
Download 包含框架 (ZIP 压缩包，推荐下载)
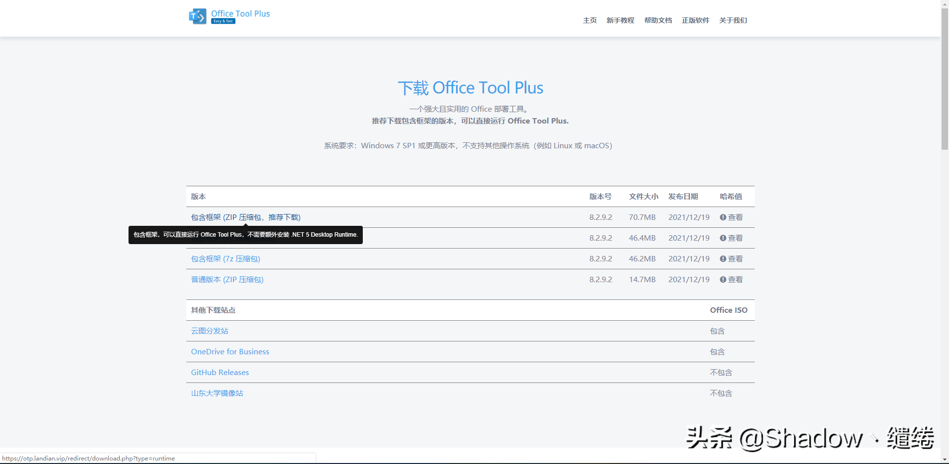(246, 217)
